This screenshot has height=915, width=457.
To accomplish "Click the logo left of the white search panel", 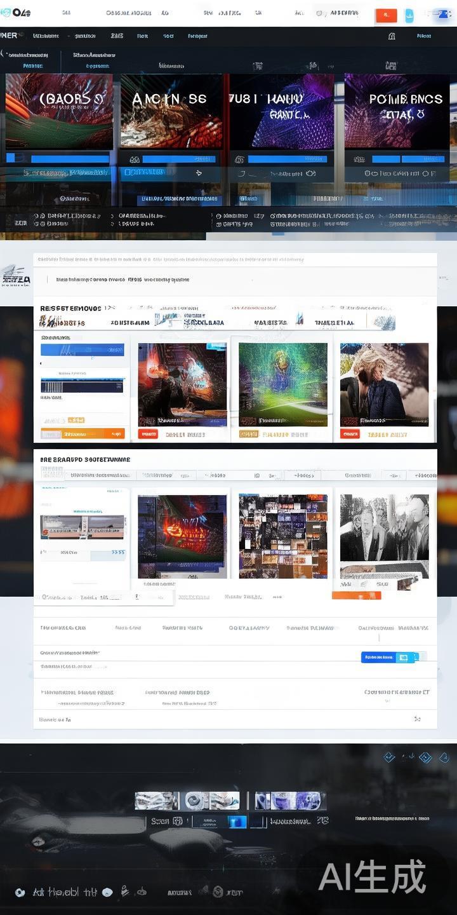I will (x=16, y=277).
